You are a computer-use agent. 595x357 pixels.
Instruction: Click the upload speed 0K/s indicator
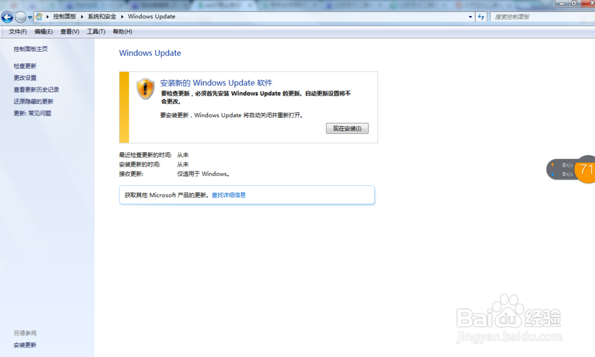(x=563, y=165)
